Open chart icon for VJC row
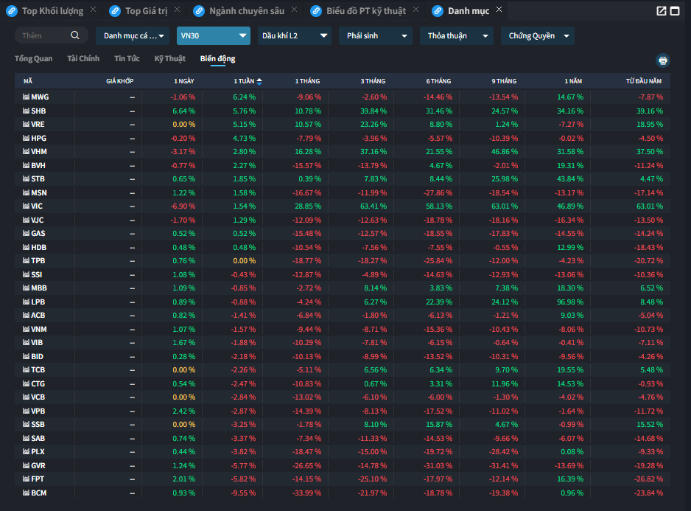 tap(26, 220)
